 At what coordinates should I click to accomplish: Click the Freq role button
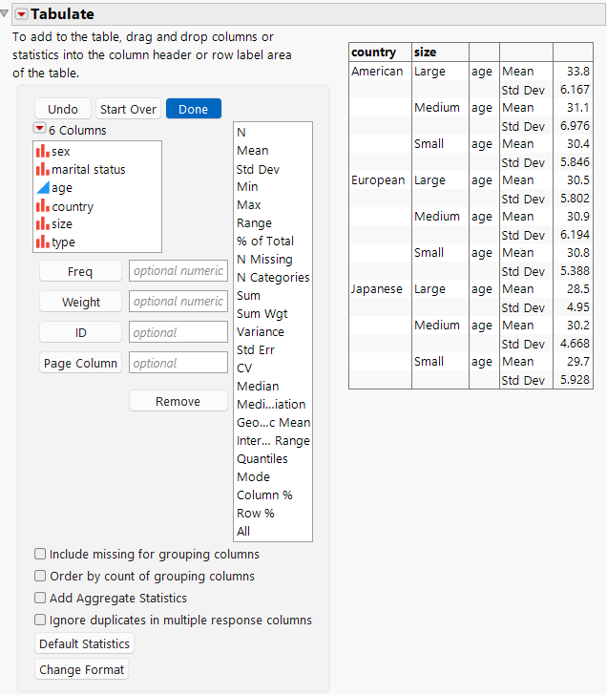tap(80, 271)
